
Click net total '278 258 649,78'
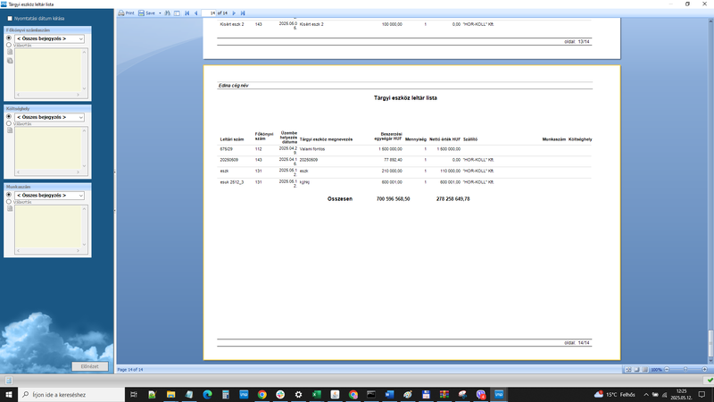click(x=452, y=199)
